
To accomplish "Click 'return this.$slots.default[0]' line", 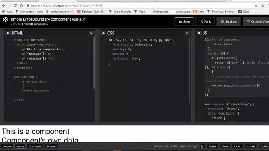I will tap(237, 86).
